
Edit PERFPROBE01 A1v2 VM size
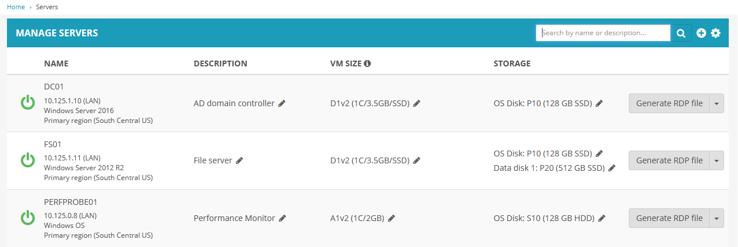click(x=391, y=218)
